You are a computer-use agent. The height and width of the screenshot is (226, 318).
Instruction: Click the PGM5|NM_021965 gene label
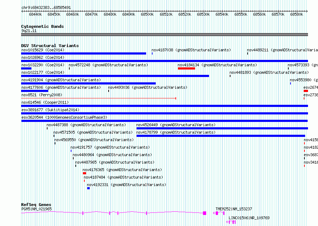(x=36, y=209)
